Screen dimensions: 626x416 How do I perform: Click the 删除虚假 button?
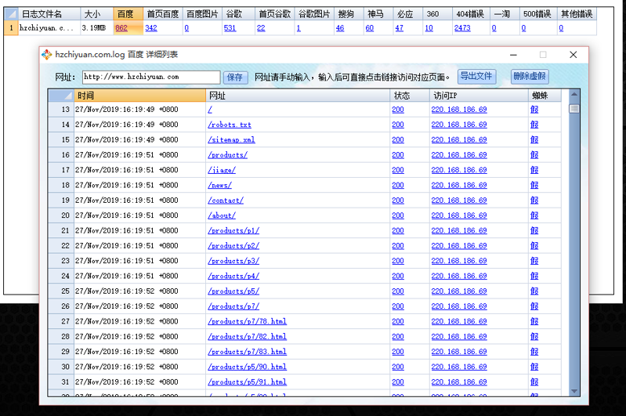[530, 76]
